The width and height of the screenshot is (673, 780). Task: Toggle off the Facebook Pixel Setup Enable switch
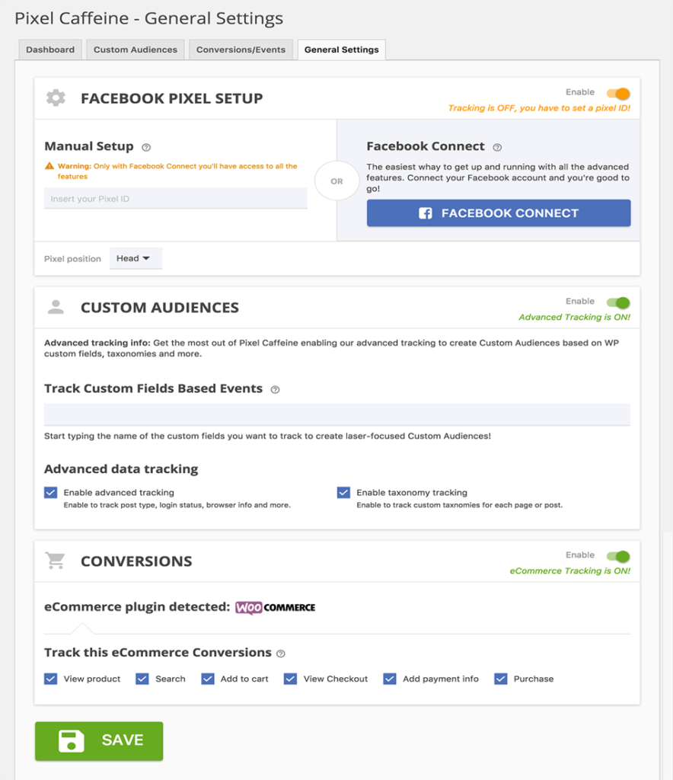click(620, 92)
